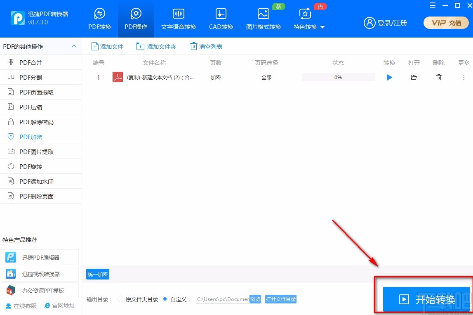Click 浏览 browse button
Image resolution: width=473 pixels, height=315 pixels.
tap(255, 299)
